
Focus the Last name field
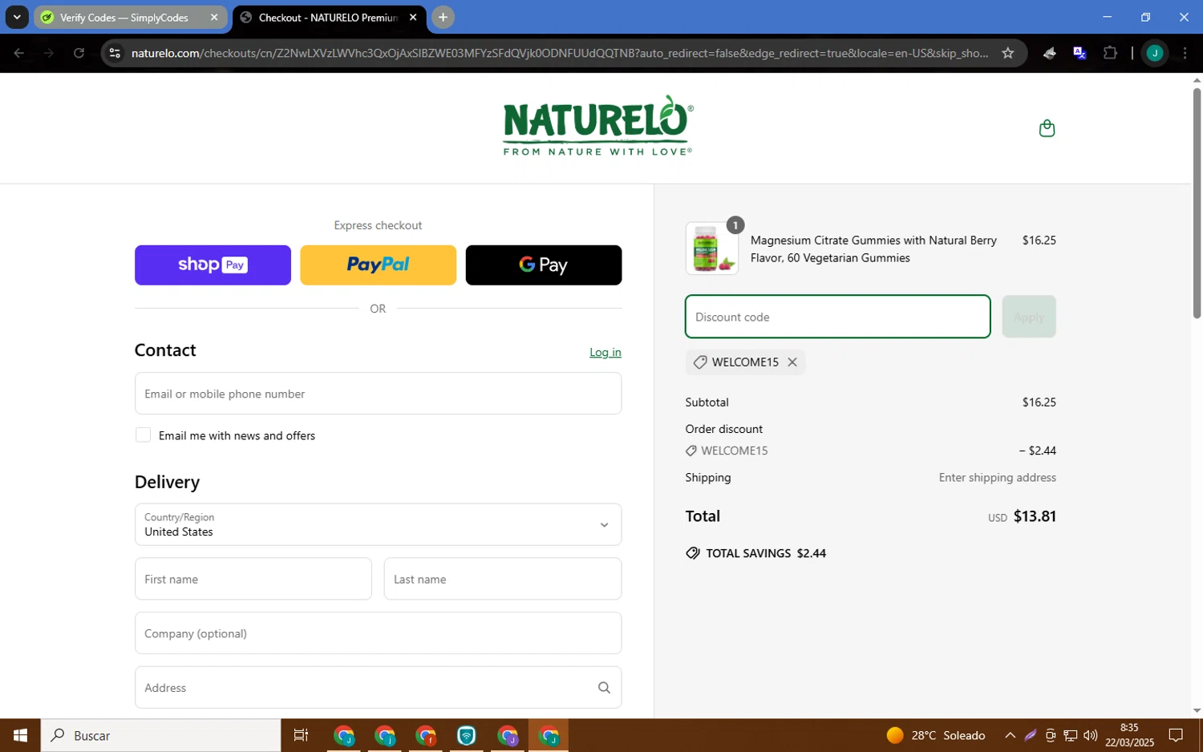tap(503, 579)
